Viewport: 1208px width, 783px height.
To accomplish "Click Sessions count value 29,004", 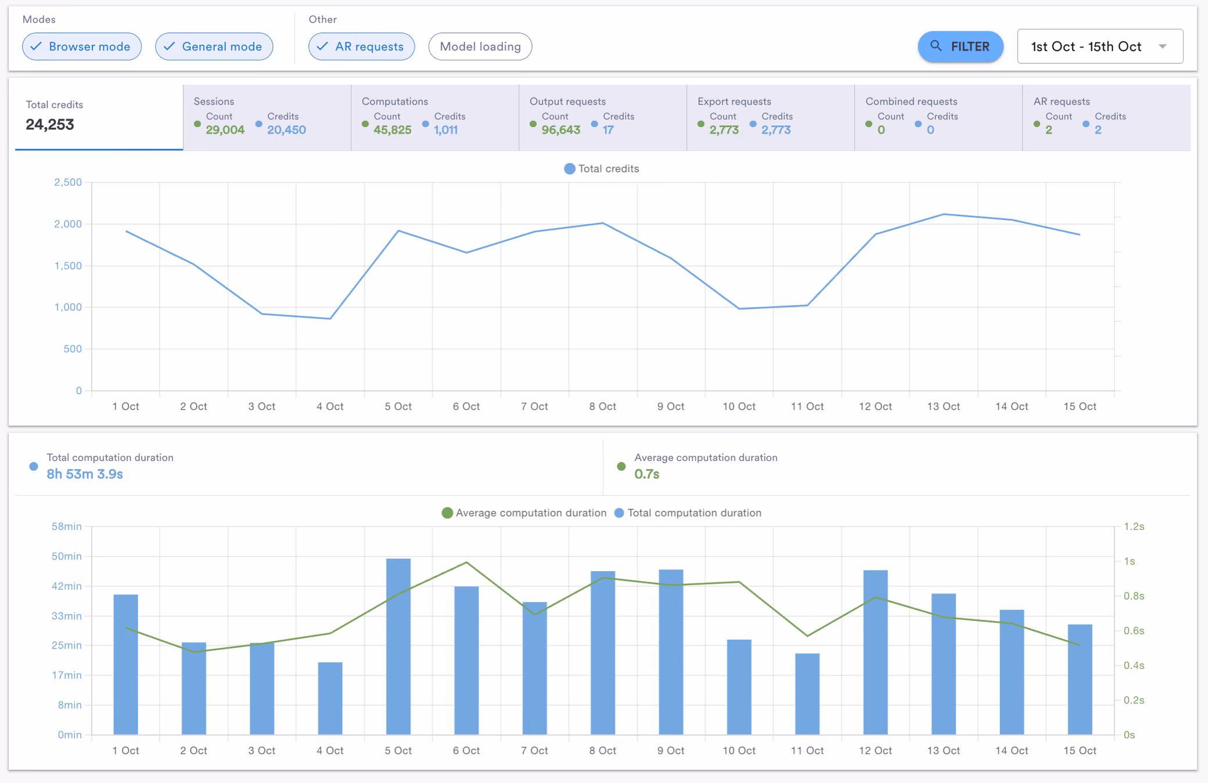I will point(225,130).
